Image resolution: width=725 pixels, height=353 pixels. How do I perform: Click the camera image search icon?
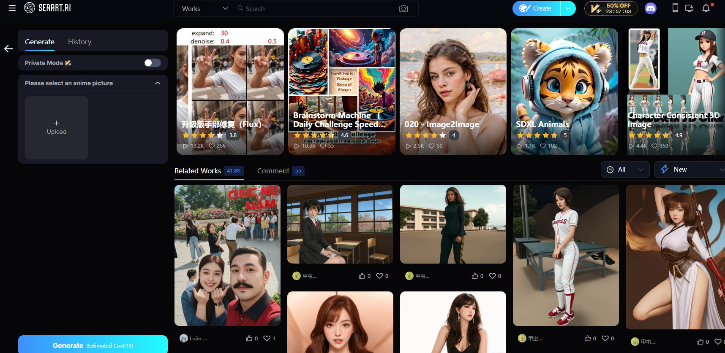pos(403,8)
